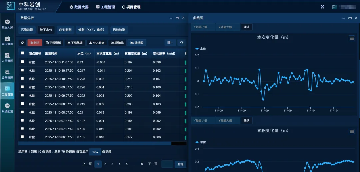Check the select-all checkbox in table header
360x172 pixels.
coord(22,53)
